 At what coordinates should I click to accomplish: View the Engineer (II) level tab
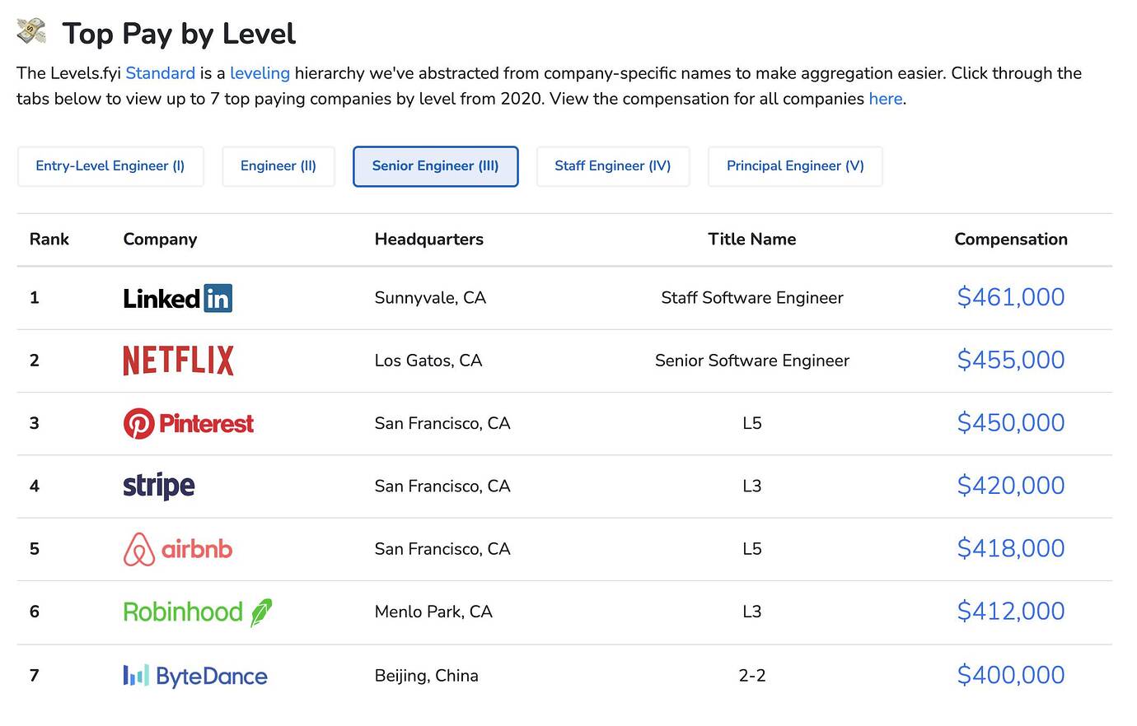point(278,165)
